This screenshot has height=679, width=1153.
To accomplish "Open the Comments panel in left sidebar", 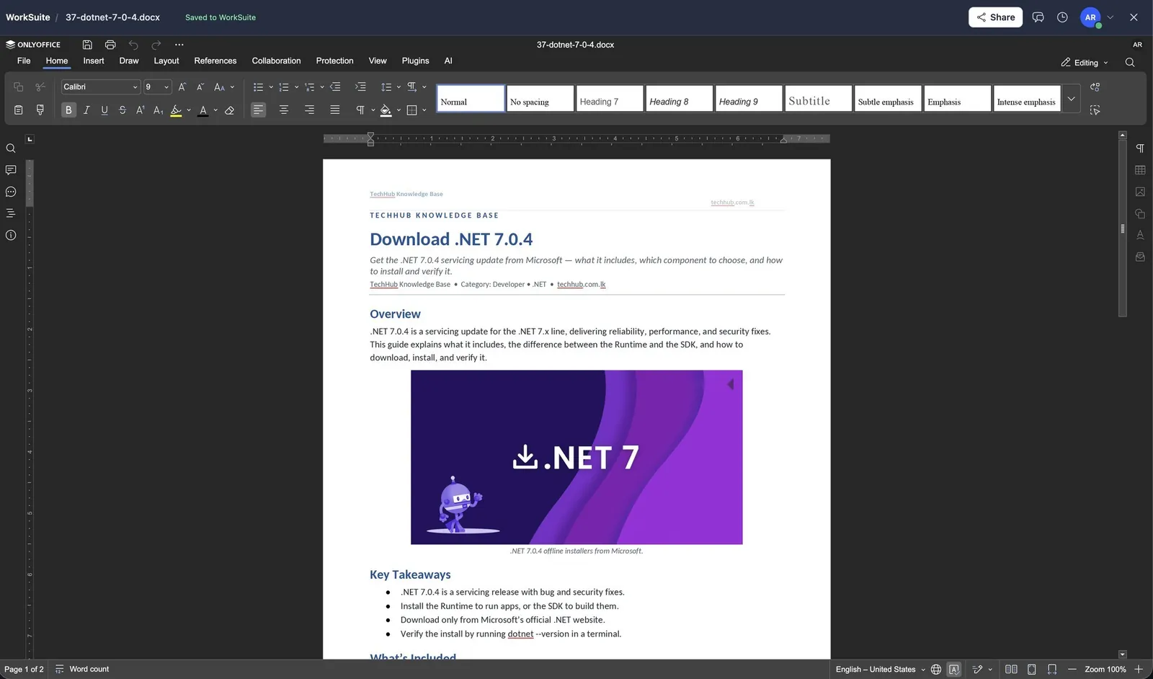I will coord(11,170).
